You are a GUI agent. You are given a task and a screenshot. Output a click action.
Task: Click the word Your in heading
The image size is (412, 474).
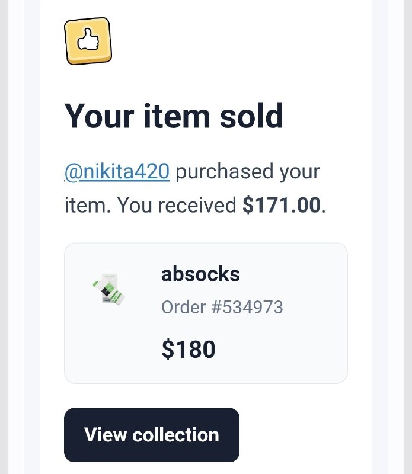[99, 116]
